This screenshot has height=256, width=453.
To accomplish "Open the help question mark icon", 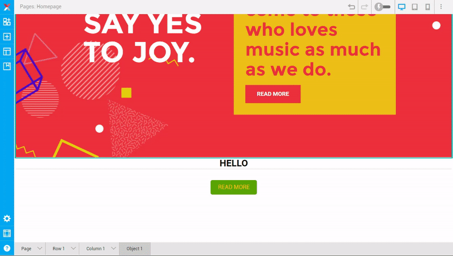I will coord(7,248).
